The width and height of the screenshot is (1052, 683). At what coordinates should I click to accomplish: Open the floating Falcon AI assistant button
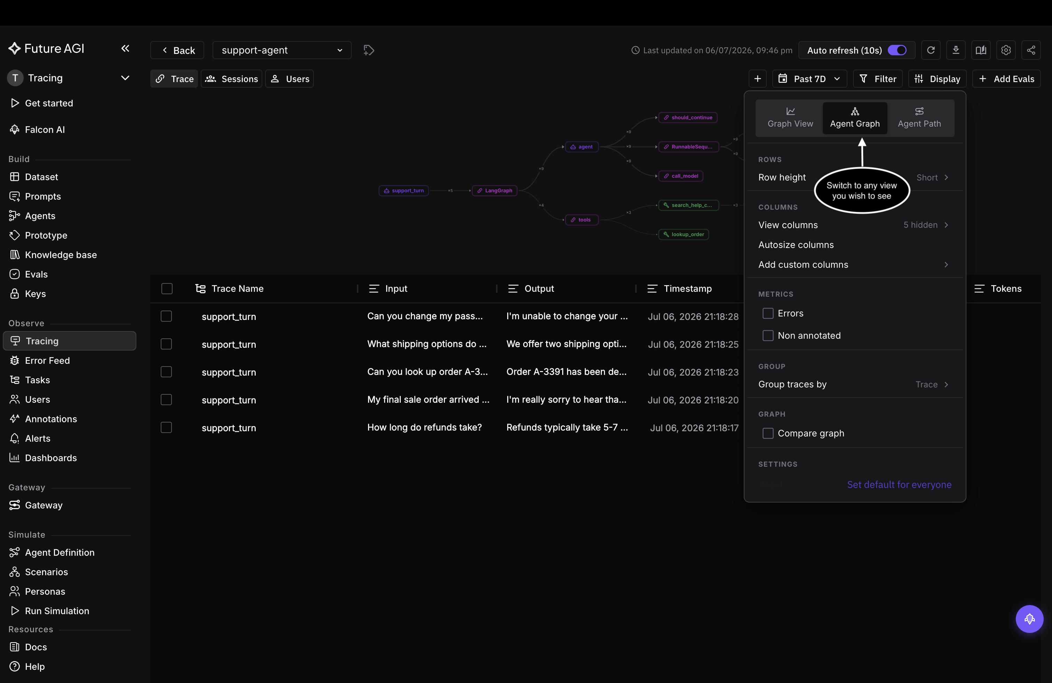(1029, 619)
